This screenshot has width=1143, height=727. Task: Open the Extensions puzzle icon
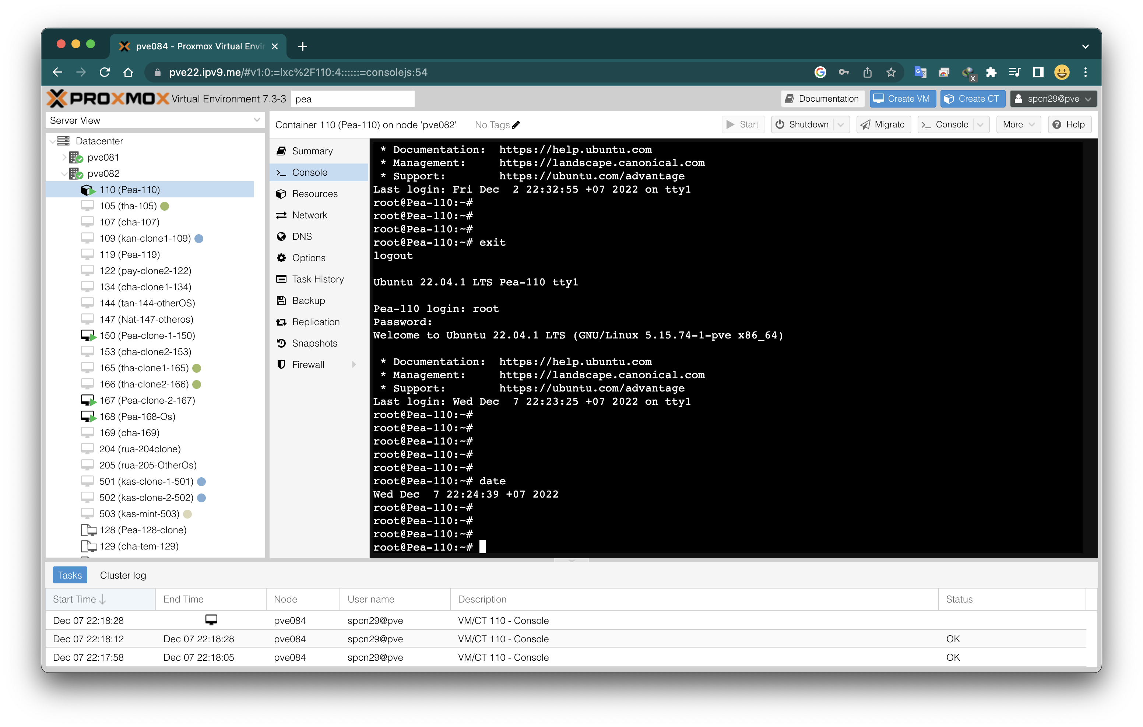[991, 72]
